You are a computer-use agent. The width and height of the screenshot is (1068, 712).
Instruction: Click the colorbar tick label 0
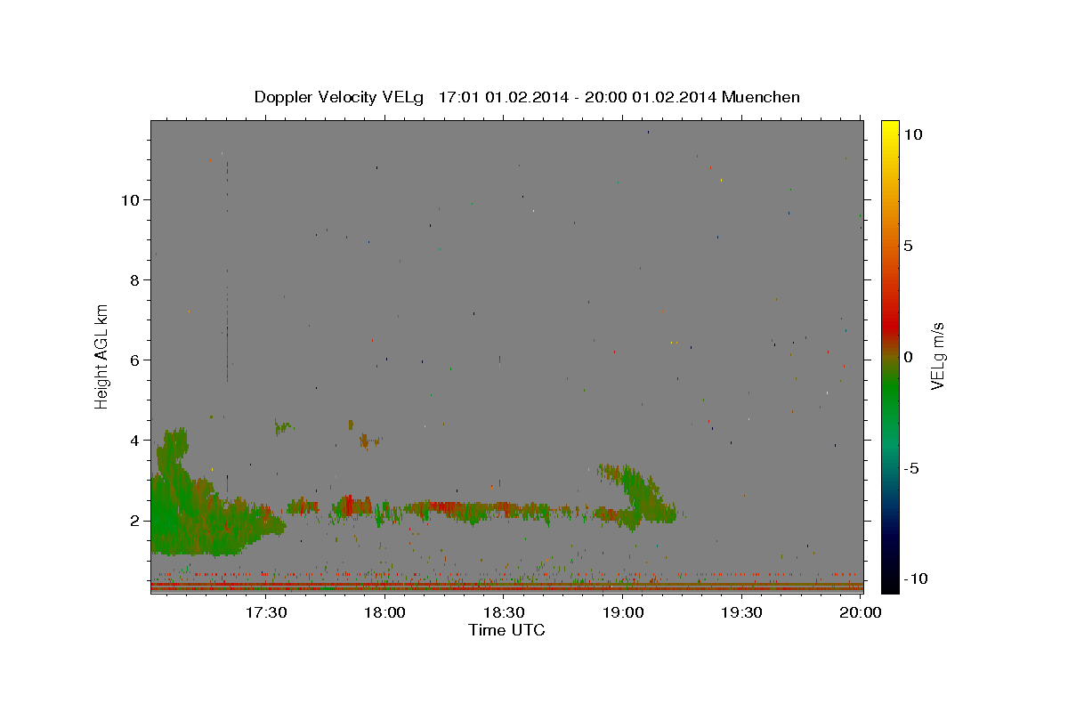coord(908,357)
